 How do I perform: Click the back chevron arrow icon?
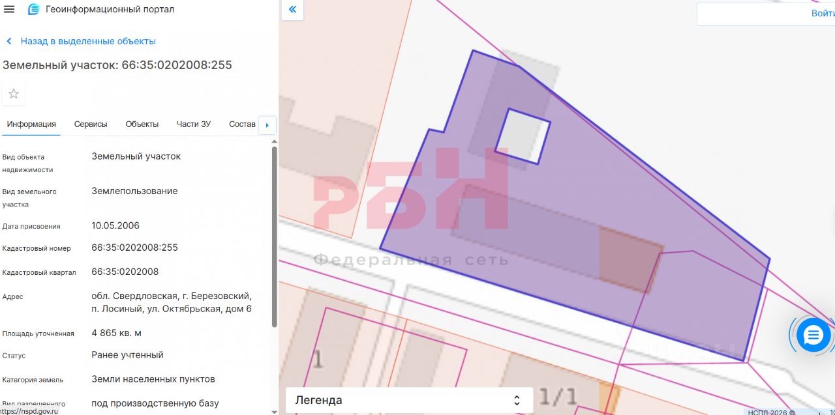pos(9,41)
